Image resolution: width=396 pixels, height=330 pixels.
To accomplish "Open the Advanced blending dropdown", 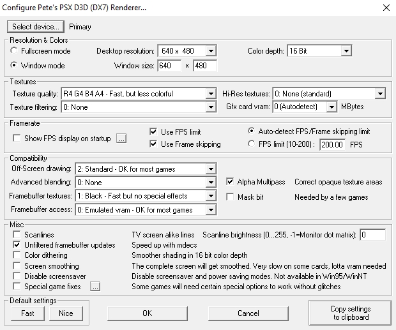I will coord(146,183).
